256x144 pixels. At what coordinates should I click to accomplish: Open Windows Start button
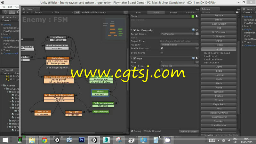click(5, 140)
